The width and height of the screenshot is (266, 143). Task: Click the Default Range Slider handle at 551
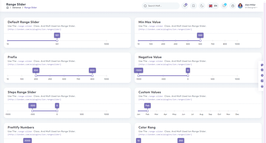point(57,41)
